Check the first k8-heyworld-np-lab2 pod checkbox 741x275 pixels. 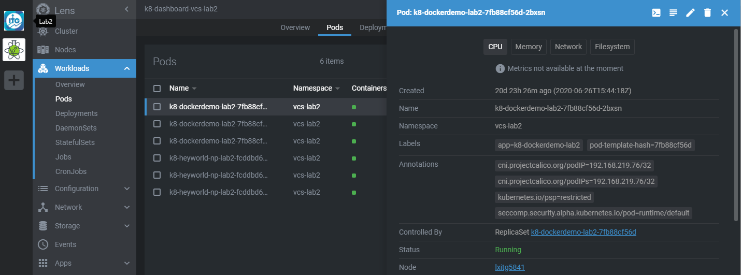coord(157,158)
